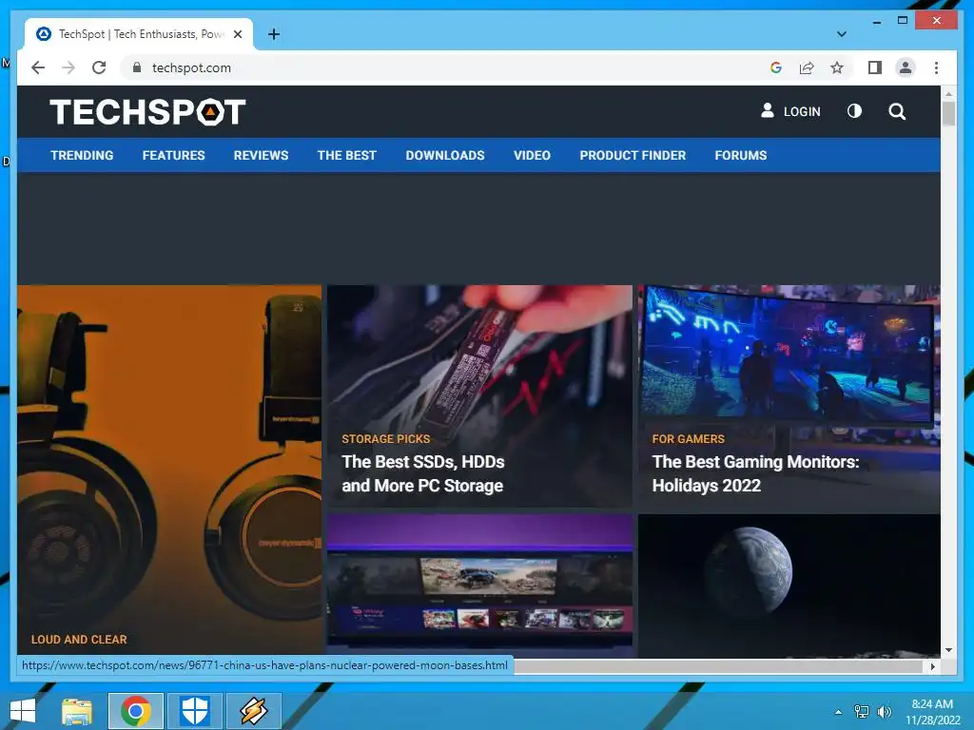Open the TRENDING menu
The image size is (974, 730).
pyautogui.click(x=82, y=155)
